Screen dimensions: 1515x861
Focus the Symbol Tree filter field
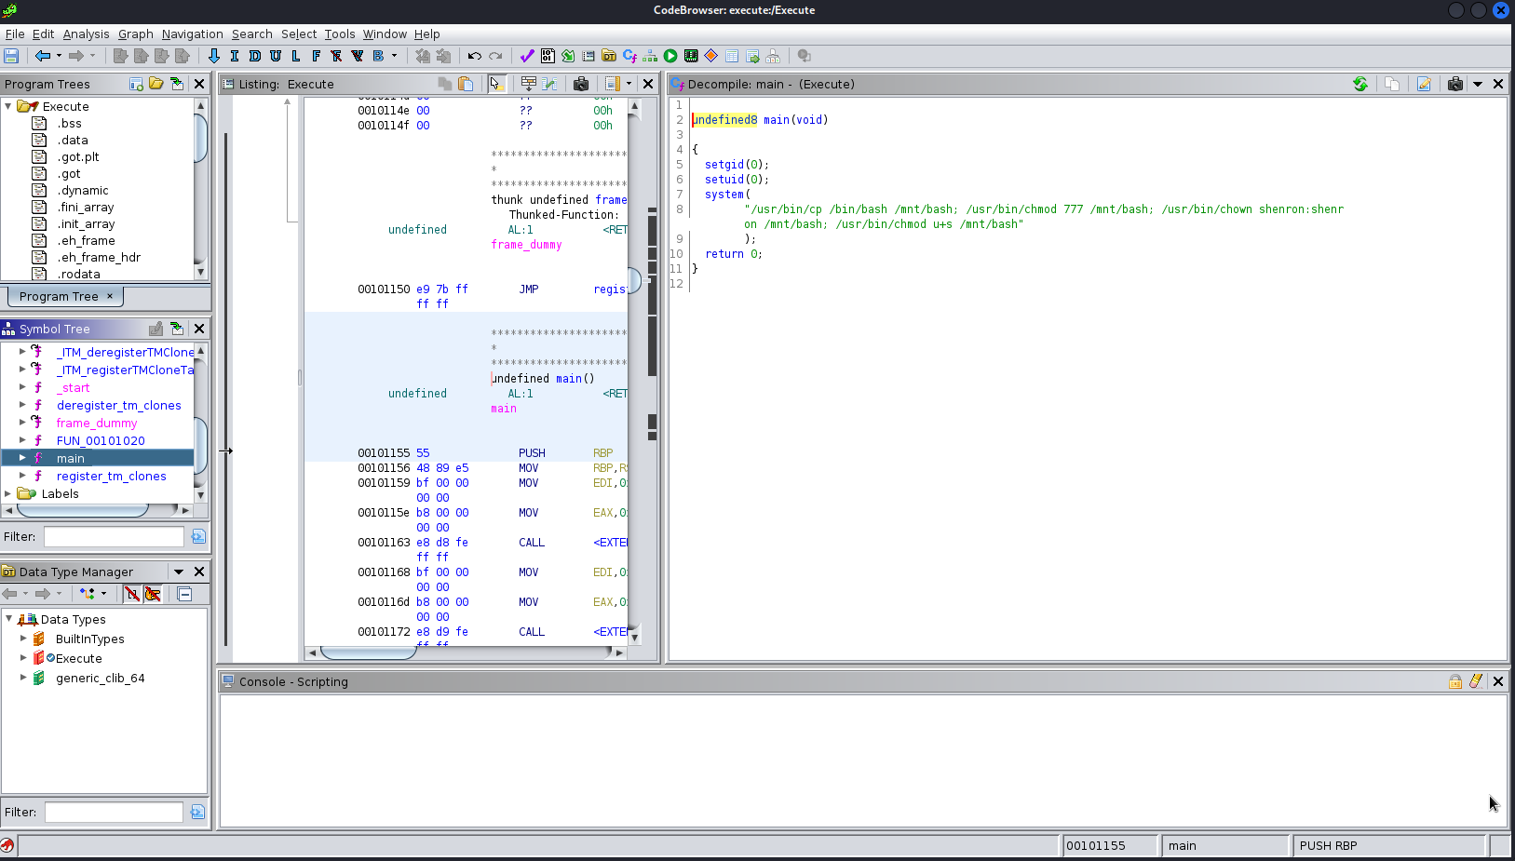[114, 536]
